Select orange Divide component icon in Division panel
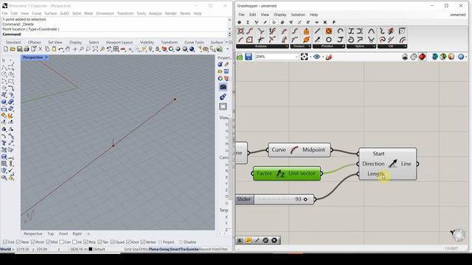This screenshot has width=472, height=265. 307,31
